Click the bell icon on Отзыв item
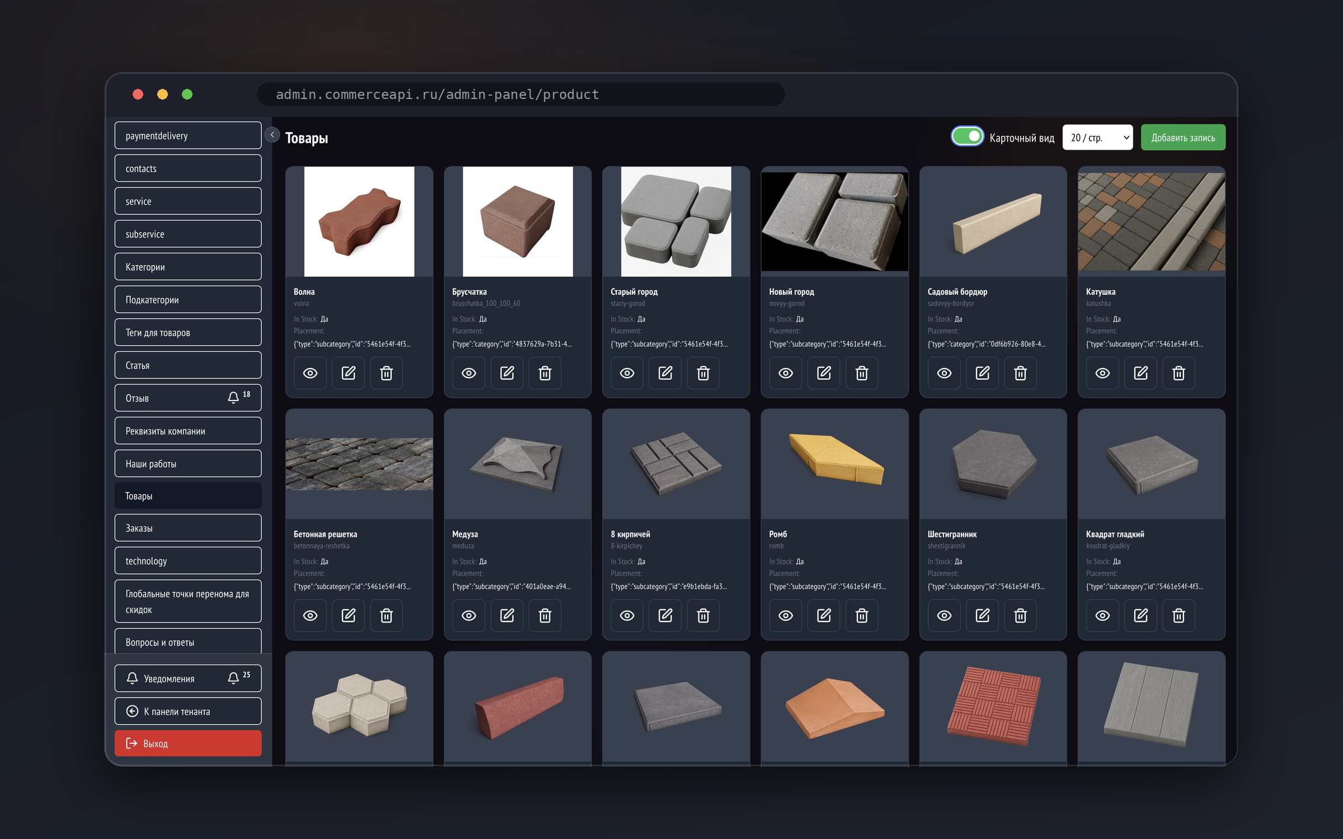 click(233, 398)
